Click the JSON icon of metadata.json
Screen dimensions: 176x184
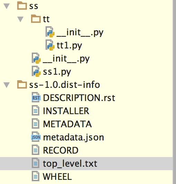pos(36,137)
